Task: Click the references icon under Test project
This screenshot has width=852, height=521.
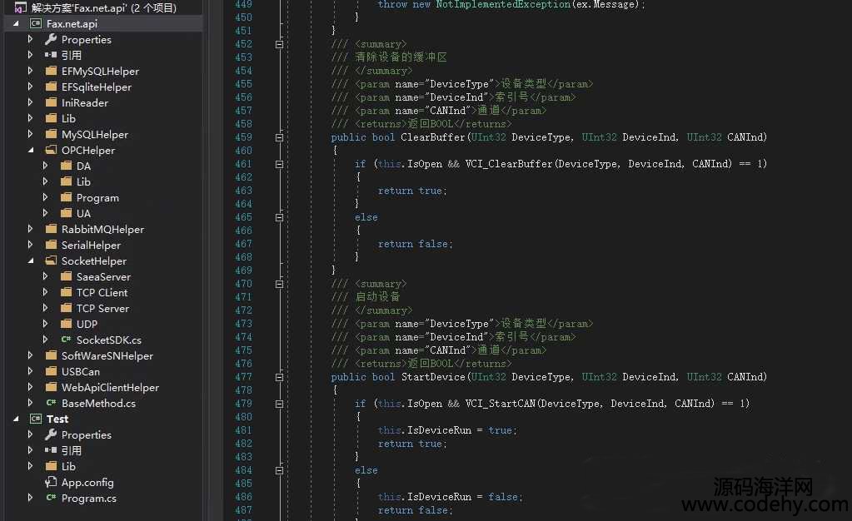Action: click(x=51, y=450)
